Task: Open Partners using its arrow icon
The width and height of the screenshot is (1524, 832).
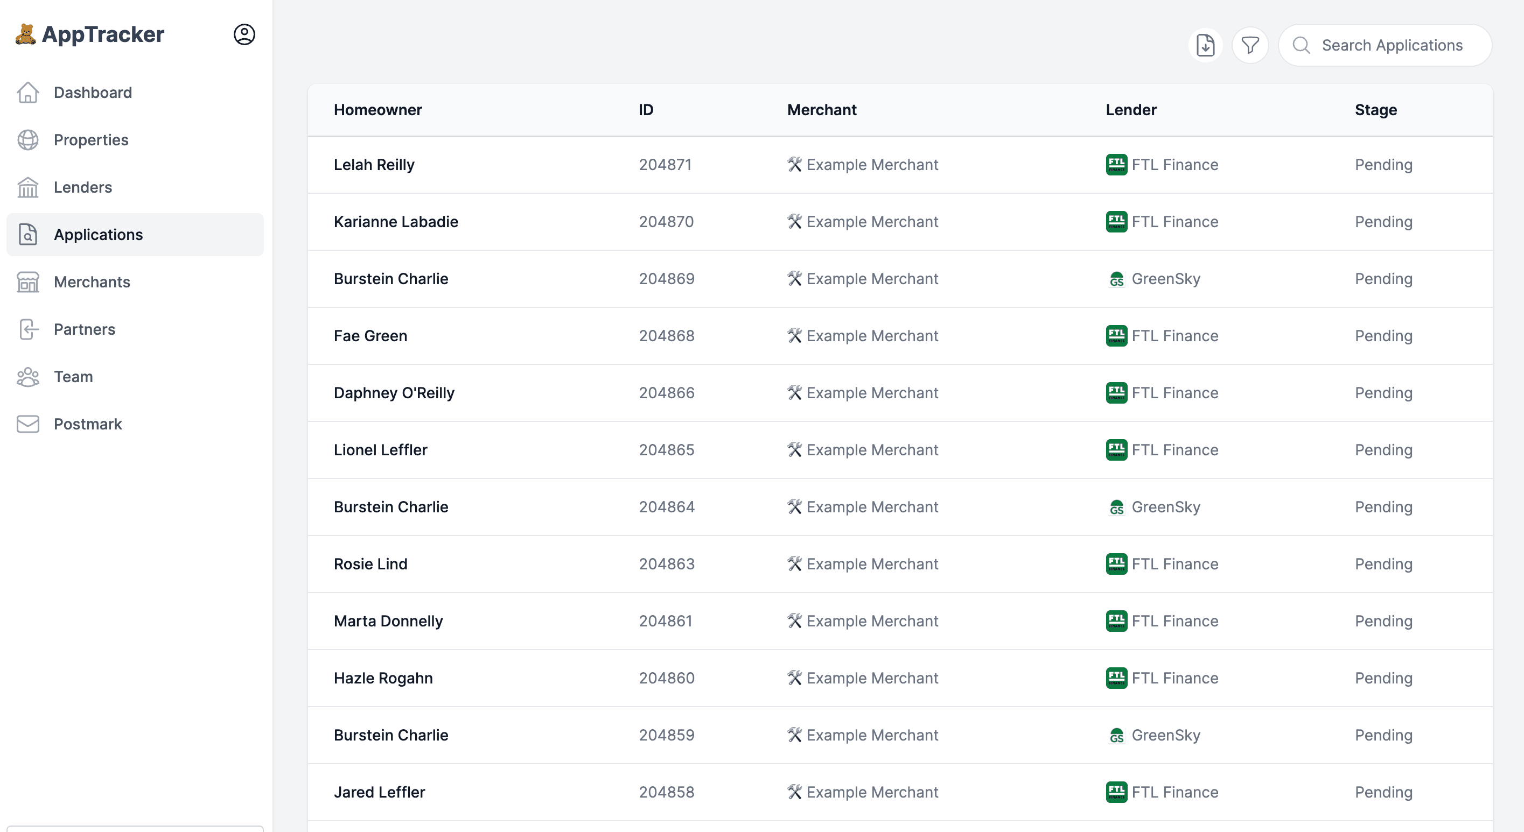Action: [28, 329]
